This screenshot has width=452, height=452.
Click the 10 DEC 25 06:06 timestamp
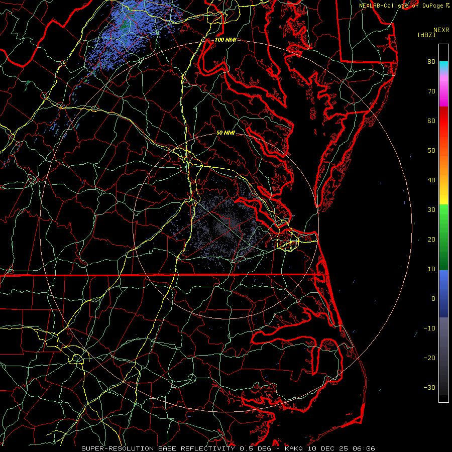342,448
